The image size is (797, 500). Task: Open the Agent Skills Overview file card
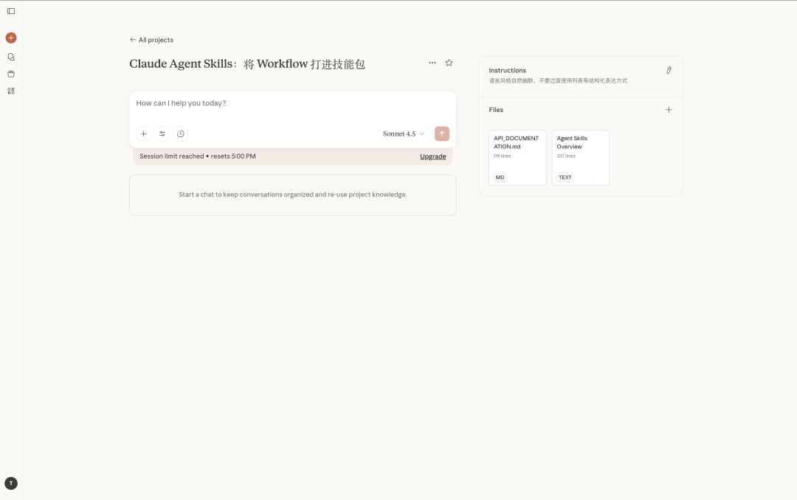[x=581, y=158]
